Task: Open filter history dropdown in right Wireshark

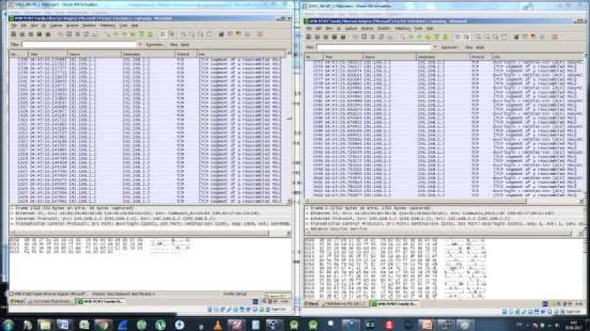Action: point(435,48)
